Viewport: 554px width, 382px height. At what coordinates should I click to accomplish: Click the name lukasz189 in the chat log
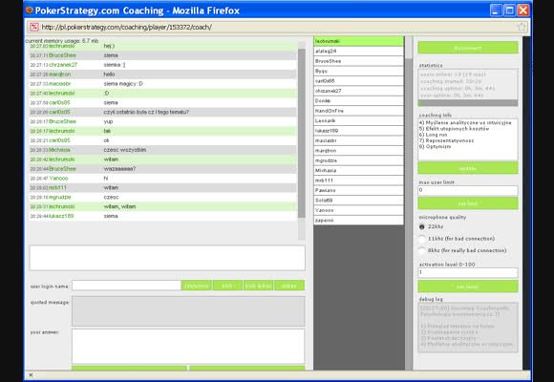pyautogui.click(x=61, y=216)
